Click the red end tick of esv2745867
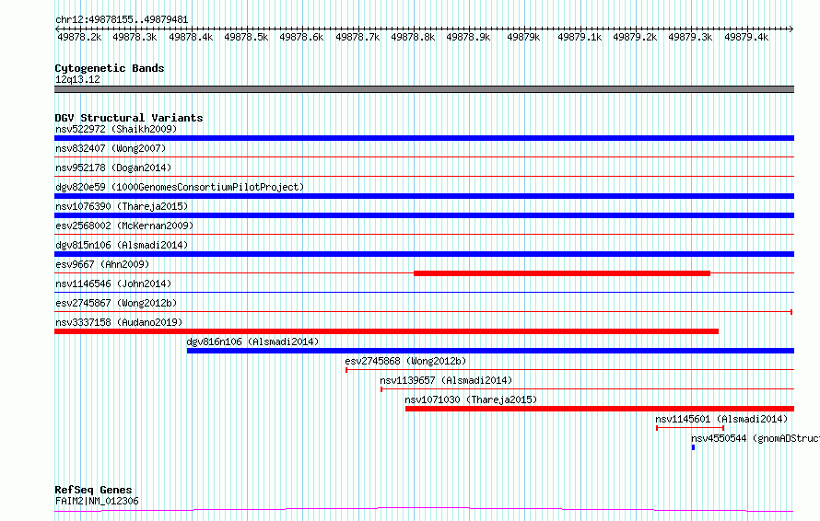 (791, 312)
